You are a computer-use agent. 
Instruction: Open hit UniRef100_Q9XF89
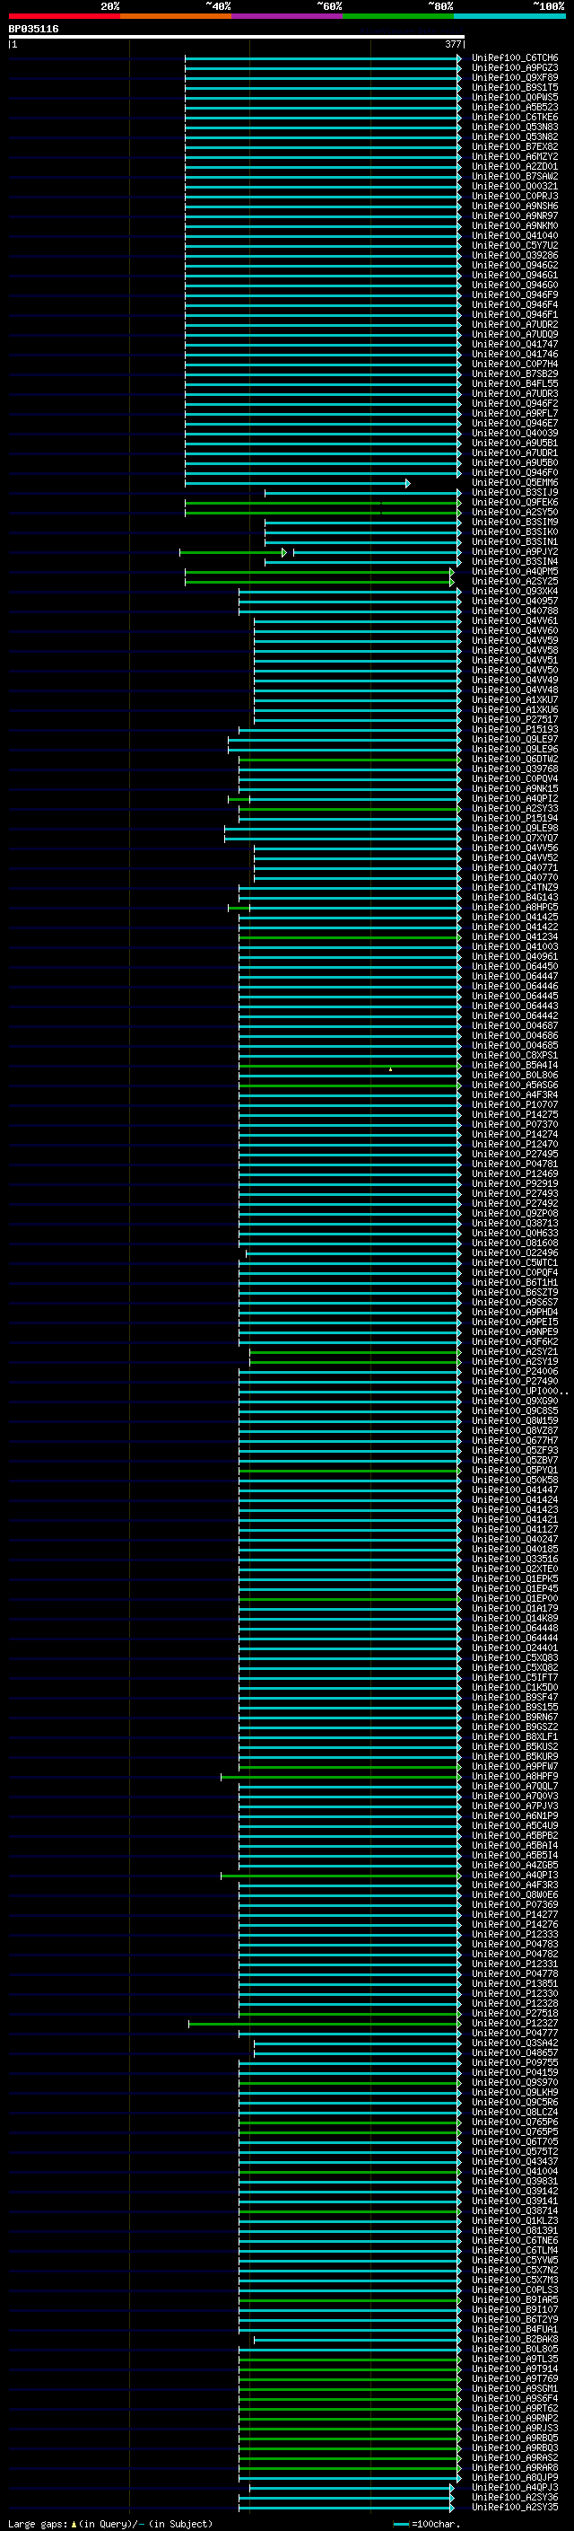coord(514,77)
